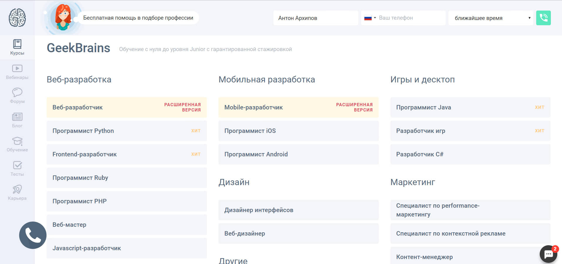Click the green phone callback button

543,18
